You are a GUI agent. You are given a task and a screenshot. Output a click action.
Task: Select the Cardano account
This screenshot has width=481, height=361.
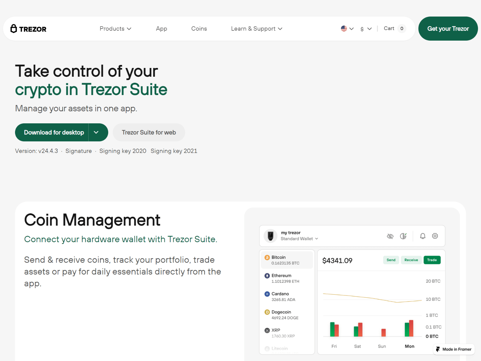(x=287, y=296)
